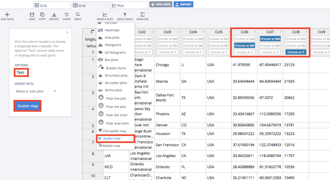Select Area plots menu entry
Image resolution: width=330 pixels, height=180 pixels.
pos(112,37)
